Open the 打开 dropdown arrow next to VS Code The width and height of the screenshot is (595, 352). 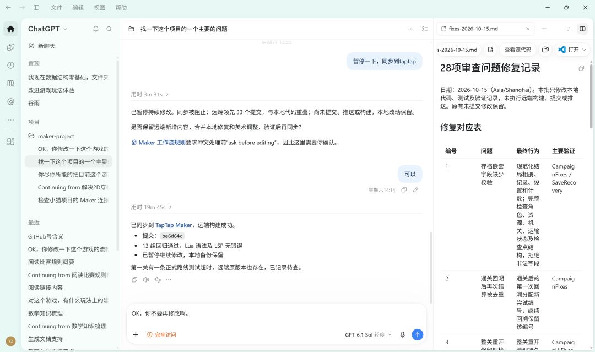tap(584, 50)
